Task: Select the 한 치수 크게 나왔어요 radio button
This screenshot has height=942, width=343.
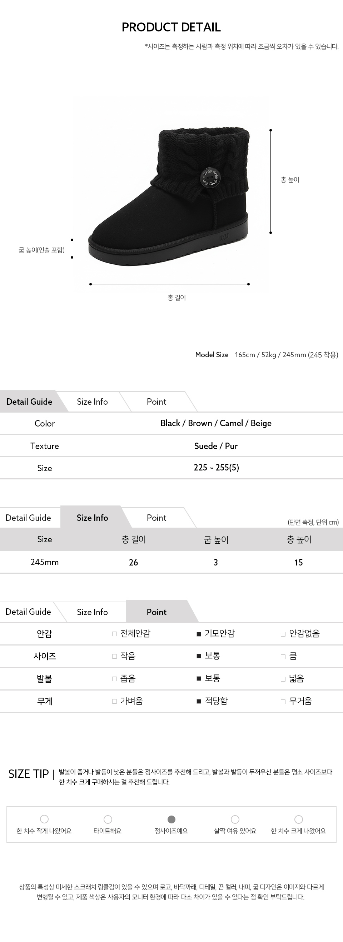Action: 299,819
